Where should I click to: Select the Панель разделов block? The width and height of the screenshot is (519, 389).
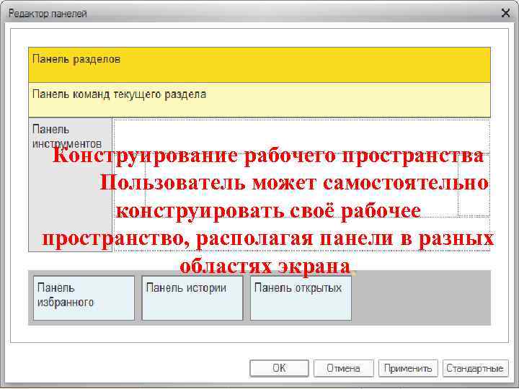pyautogui.click(x=259, y=65)
